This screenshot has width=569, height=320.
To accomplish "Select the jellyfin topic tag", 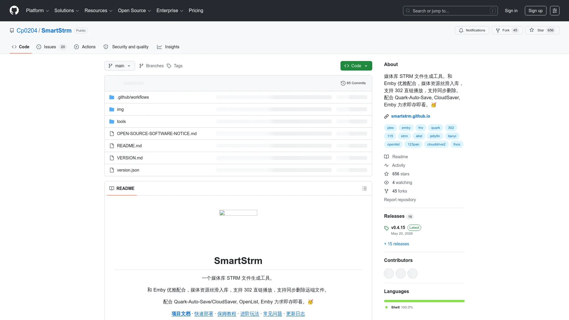I will tap(435, 136).
